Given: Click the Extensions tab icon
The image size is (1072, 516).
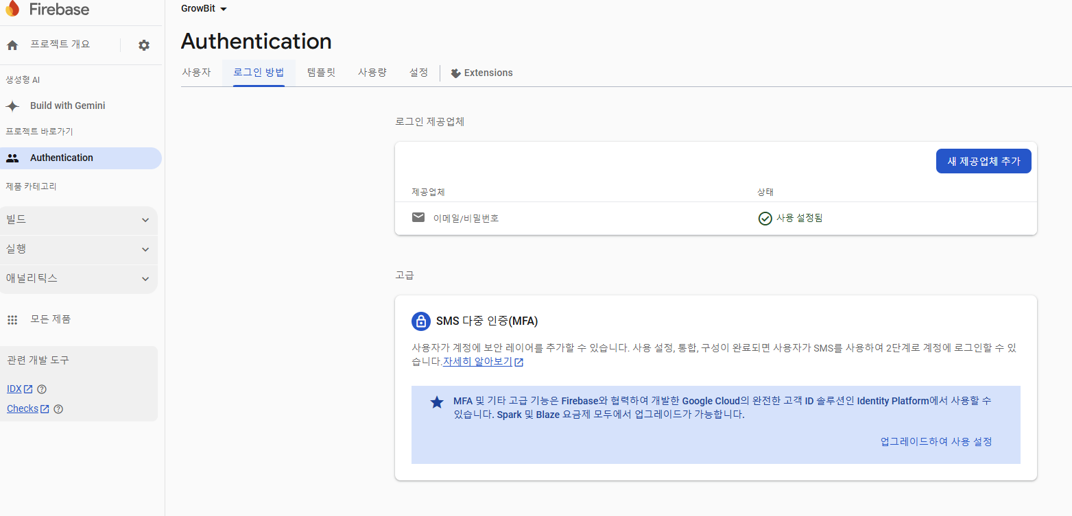Looking at the screenshot, I should click(455, 73).
